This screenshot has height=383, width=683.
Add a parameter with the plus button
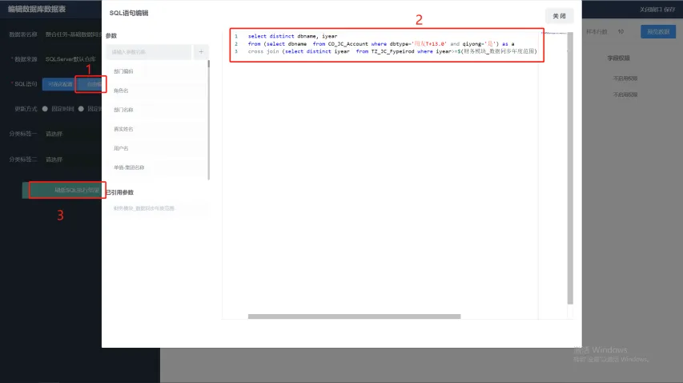pyautogui.click(x=201, y=52)
